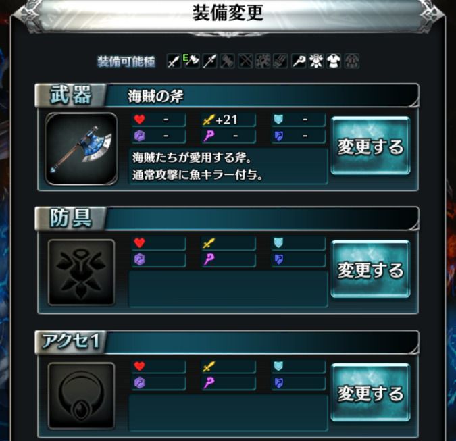Select the heavy armor type icon

(x=316, y=61)
